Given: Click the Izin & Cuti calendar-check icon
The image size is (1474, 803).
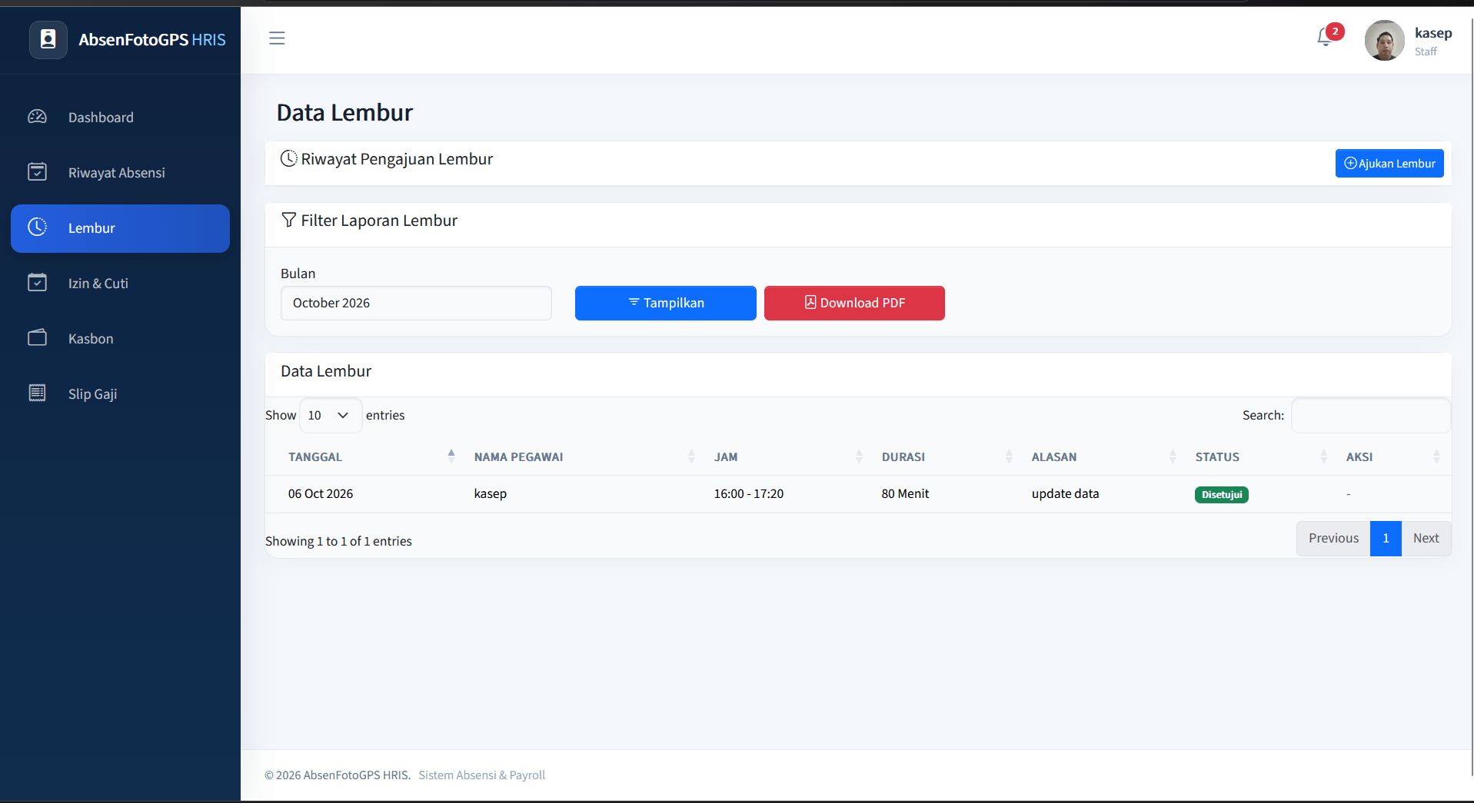Looking at the screenshot, I should pyautogui.click(x=38, y=283).
